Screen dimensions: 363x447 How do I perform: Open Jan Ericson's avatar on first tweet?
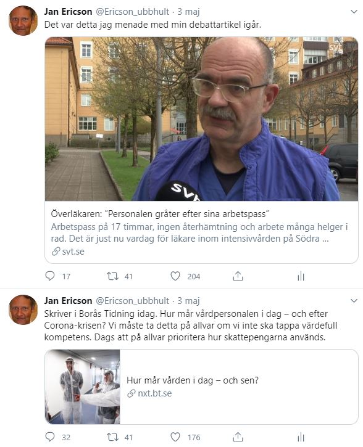point(23,20)
